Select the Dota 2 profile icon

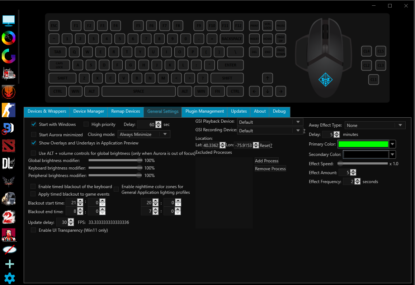click(9, 146)
